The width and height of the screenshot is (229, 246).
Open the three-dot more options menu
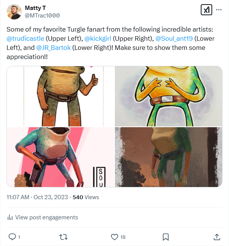click(x=219, y=10)
